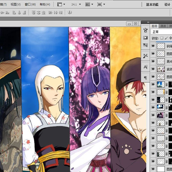The width and height of the screenshot is (172, 172).
Task: Click the 底色 layer name
Action: tap(169, 69)
